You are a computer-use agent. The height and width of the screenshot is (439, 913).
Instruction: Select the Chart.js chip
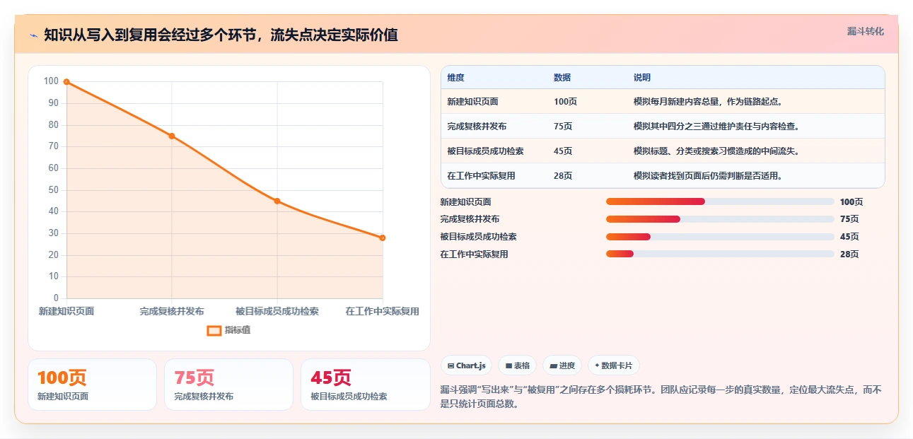[x=467, y=365]
